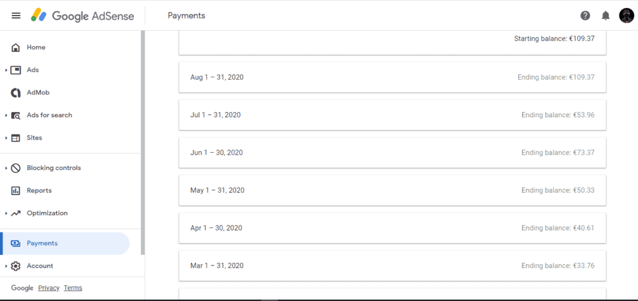Open Reports via the chart icon

(x=16, y=190)
